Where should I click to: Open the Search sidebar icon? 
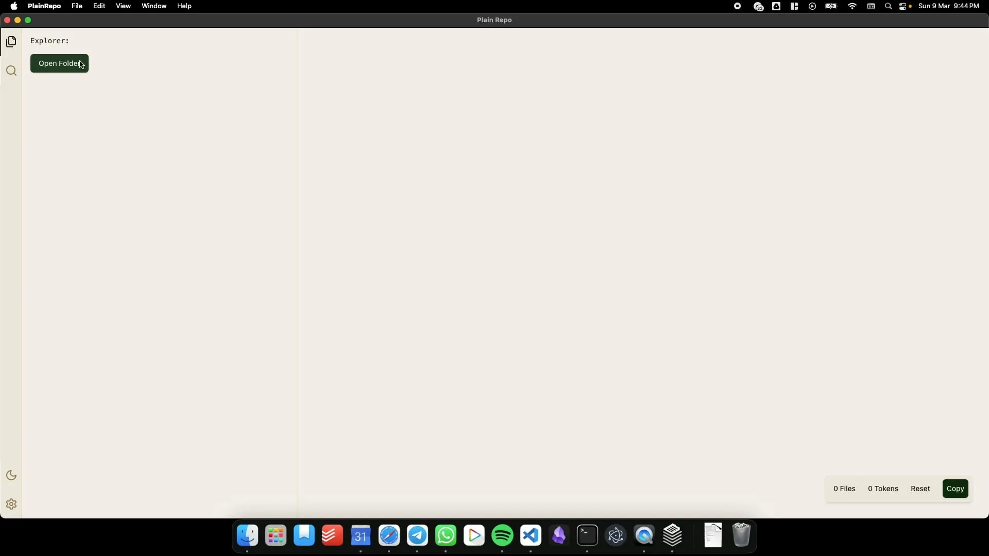11,71
